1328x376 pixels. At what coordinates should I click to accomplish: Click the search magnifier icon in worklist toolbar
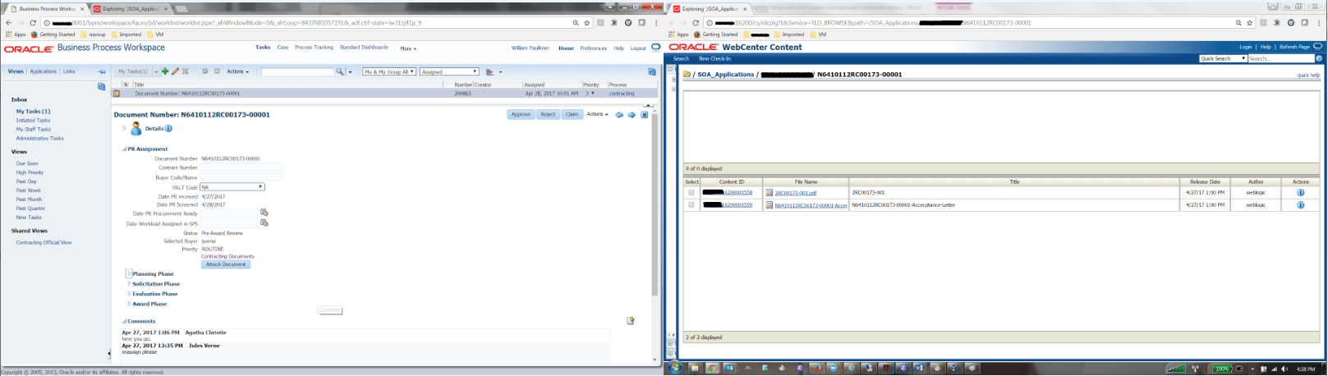point(340,71)
